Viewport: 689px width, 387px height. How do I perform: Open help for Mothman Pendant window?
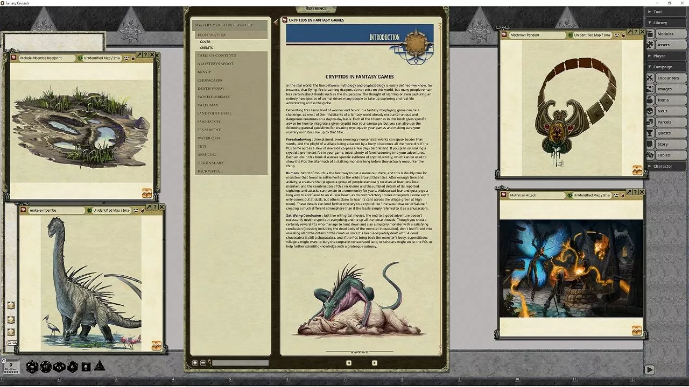(x=636, y=32)
